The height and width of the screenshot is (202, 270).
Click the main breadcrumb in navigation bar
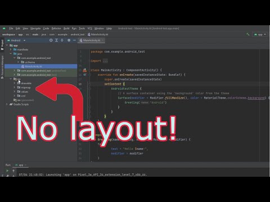tap(35, 34)
